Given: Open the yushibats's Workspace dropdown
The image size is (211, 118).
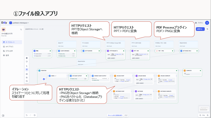Looking at the screenshot, I should tap(19, 23).
